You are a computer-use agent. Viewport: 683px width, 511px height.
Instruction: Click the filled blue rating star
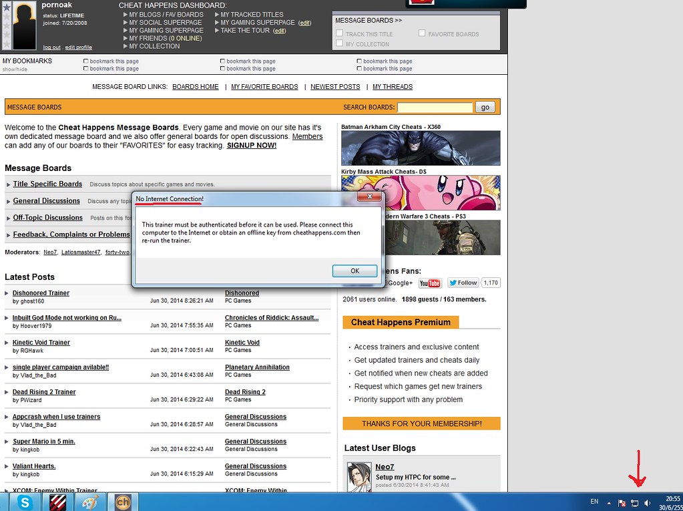(7, 7)
